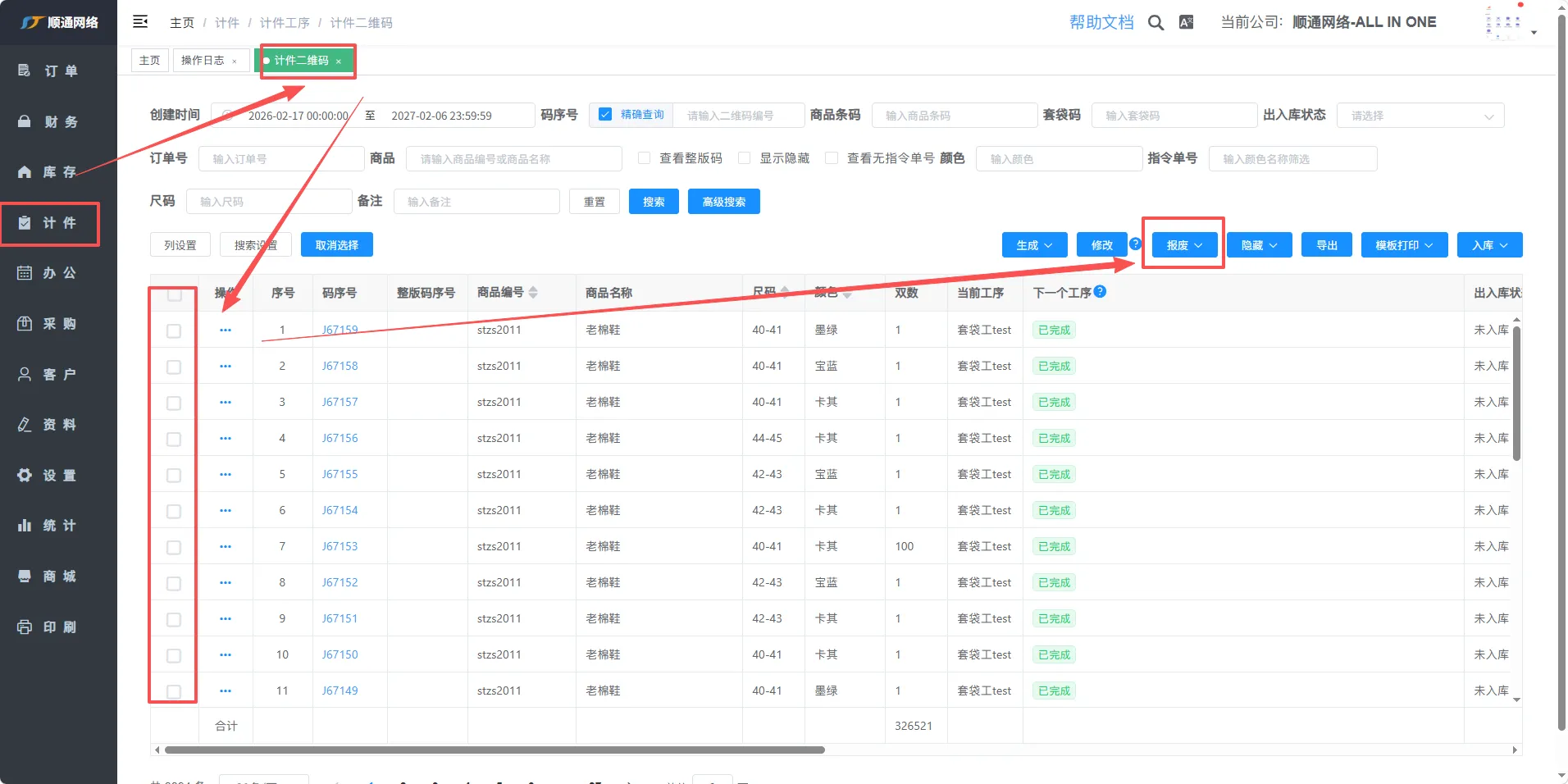The image size is (1568, 784).
Task: Go to 主页 tab
Action: (x=149, y=61)
